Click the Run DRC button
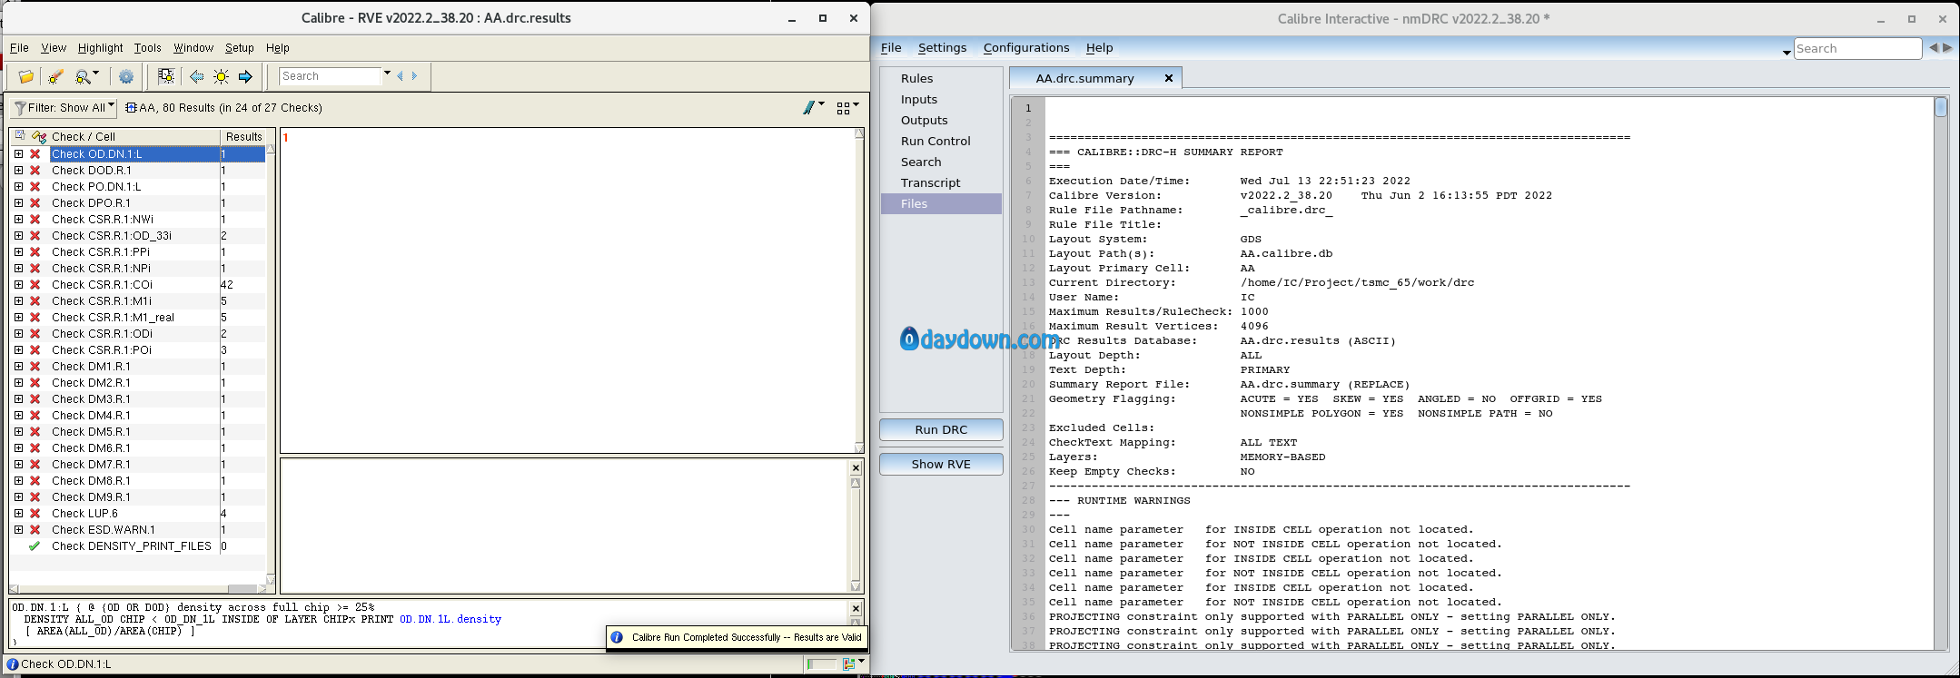Viewport: 1960px width, 678px height. 941,430
